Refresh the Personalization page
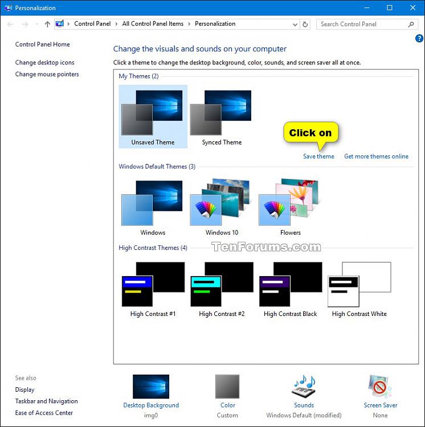This screenshot has height=427, width=425. click(305, 24)
